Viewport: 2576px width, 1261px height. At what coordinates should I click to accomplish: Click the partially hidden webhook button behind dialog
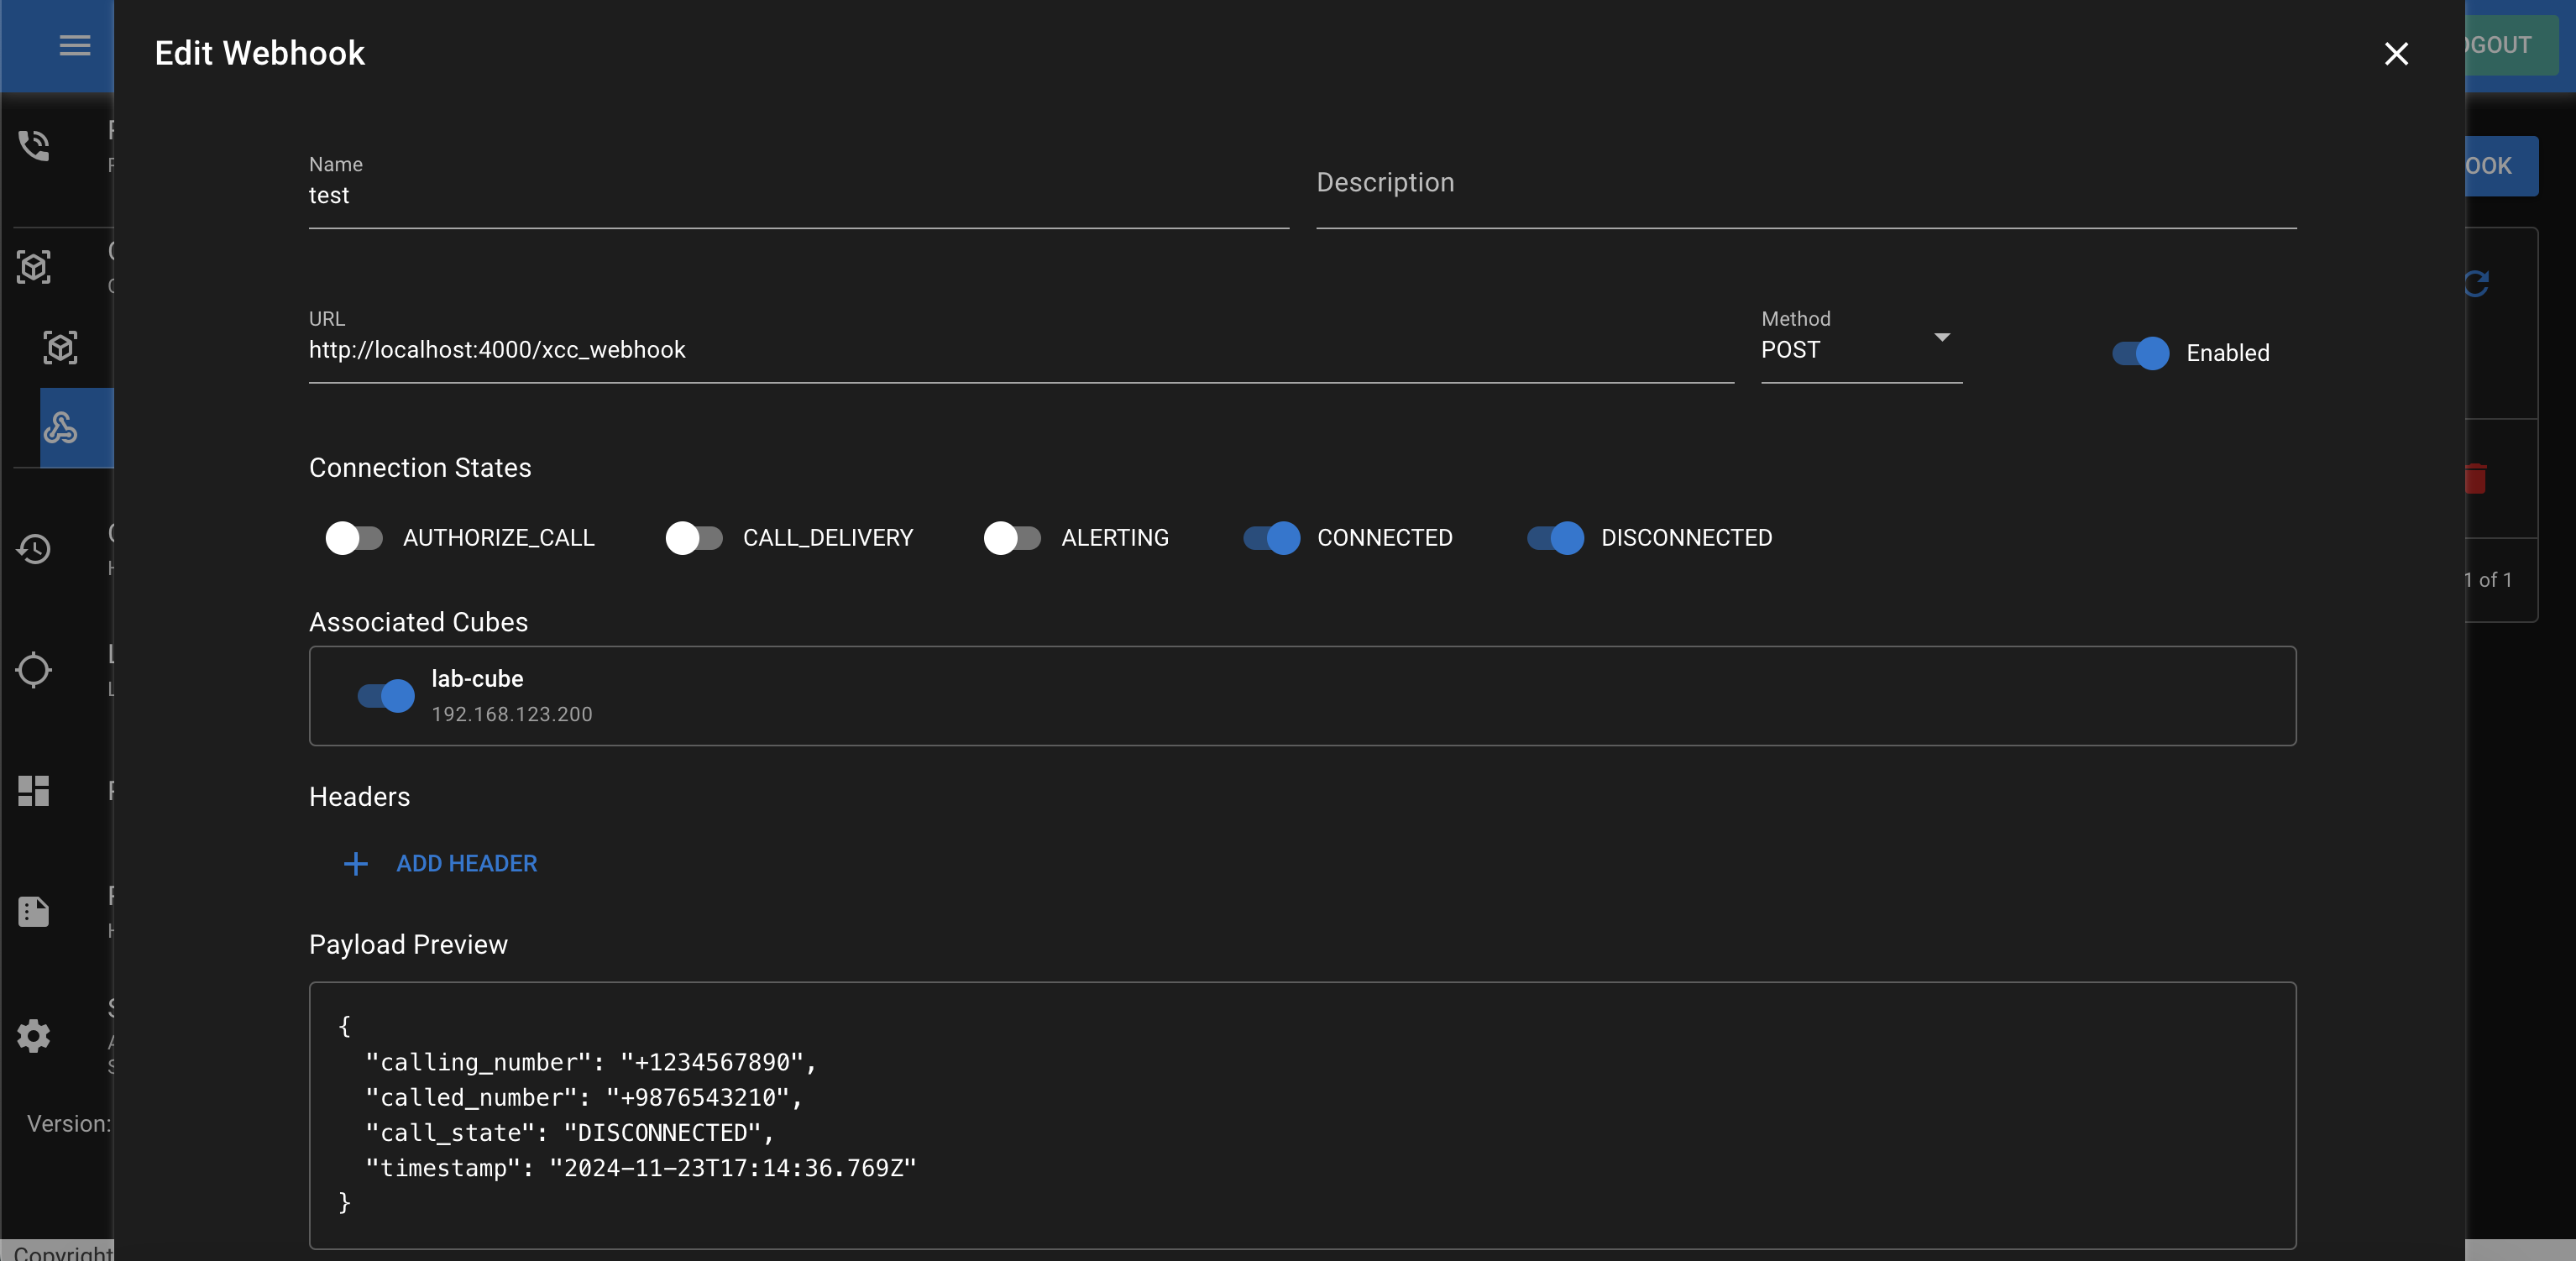click(2501, 166)
